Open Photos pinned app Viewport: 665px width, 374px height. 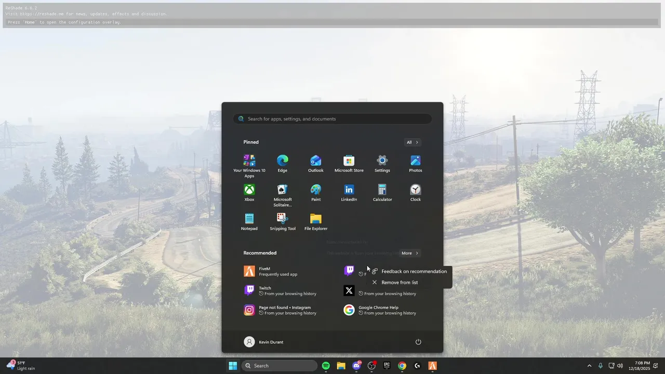416,164
